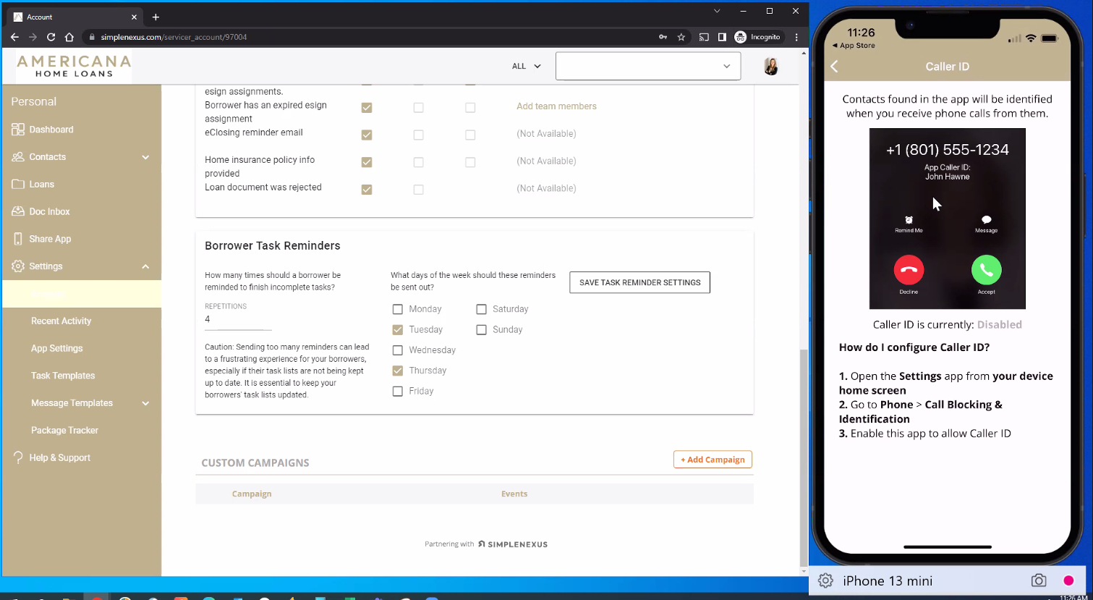Open the ALL filter dropdown

[526, 66]
